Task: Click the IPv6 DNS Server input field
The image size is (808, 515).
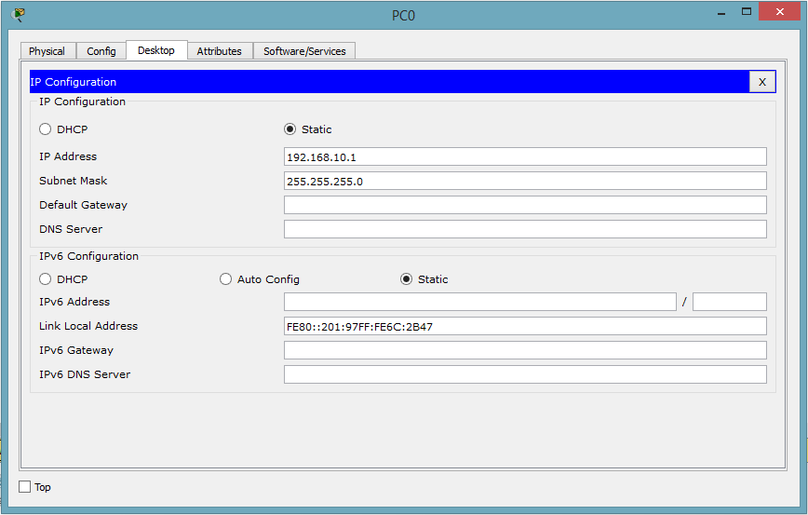Action: click(x=525, y=374)
